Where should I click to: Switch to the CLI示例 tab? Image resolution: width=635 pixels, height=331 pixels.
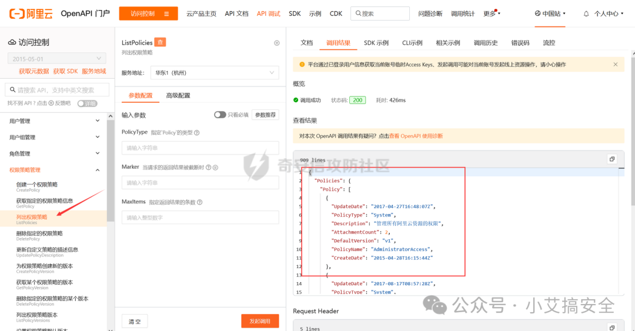coord(412,42)
